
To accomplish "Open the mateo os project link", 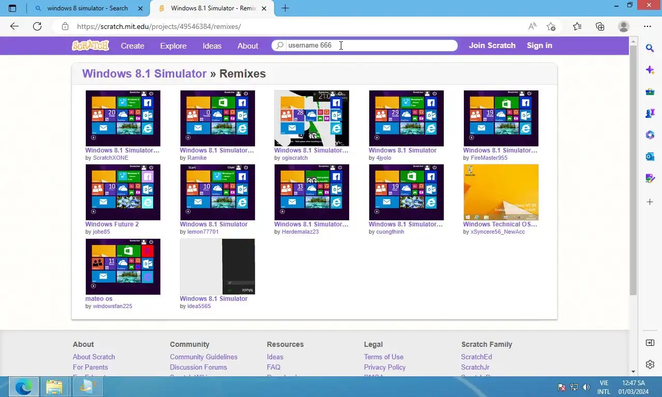I will coord(99,299).
